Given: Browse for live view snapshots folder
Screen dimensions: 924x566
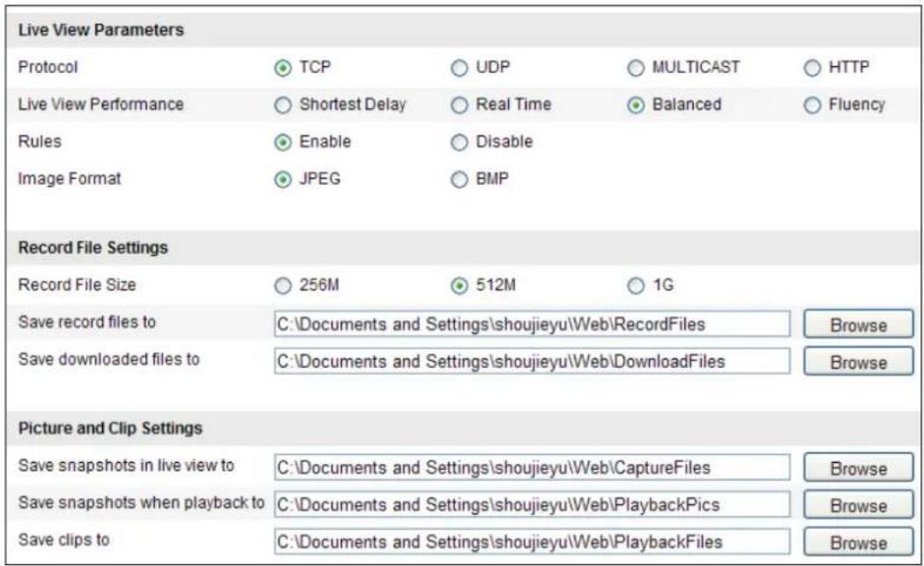Looking at the screenshot, I should (858, 468).
